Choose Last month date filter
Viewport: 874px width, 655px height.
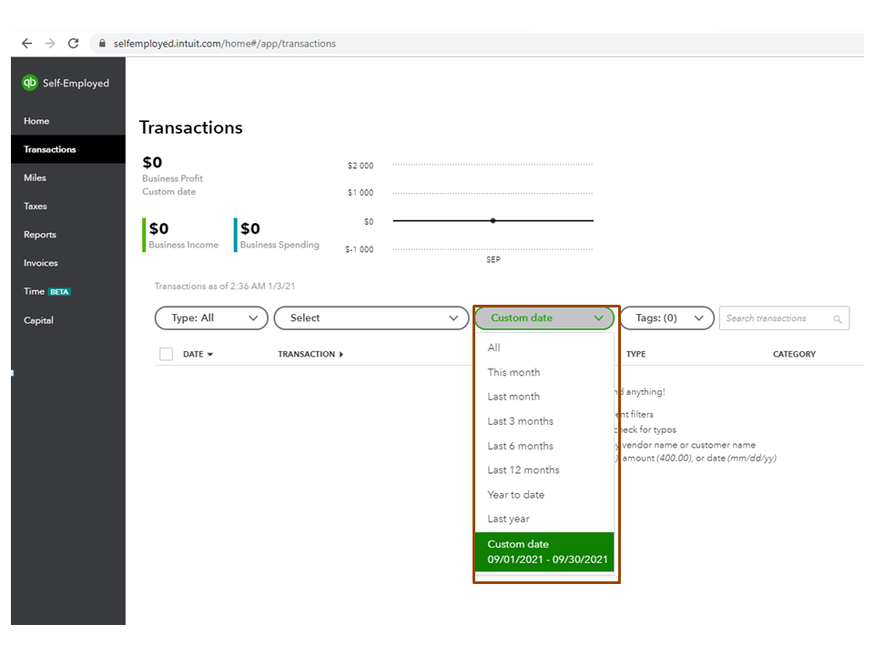click(x=544, y=397)
